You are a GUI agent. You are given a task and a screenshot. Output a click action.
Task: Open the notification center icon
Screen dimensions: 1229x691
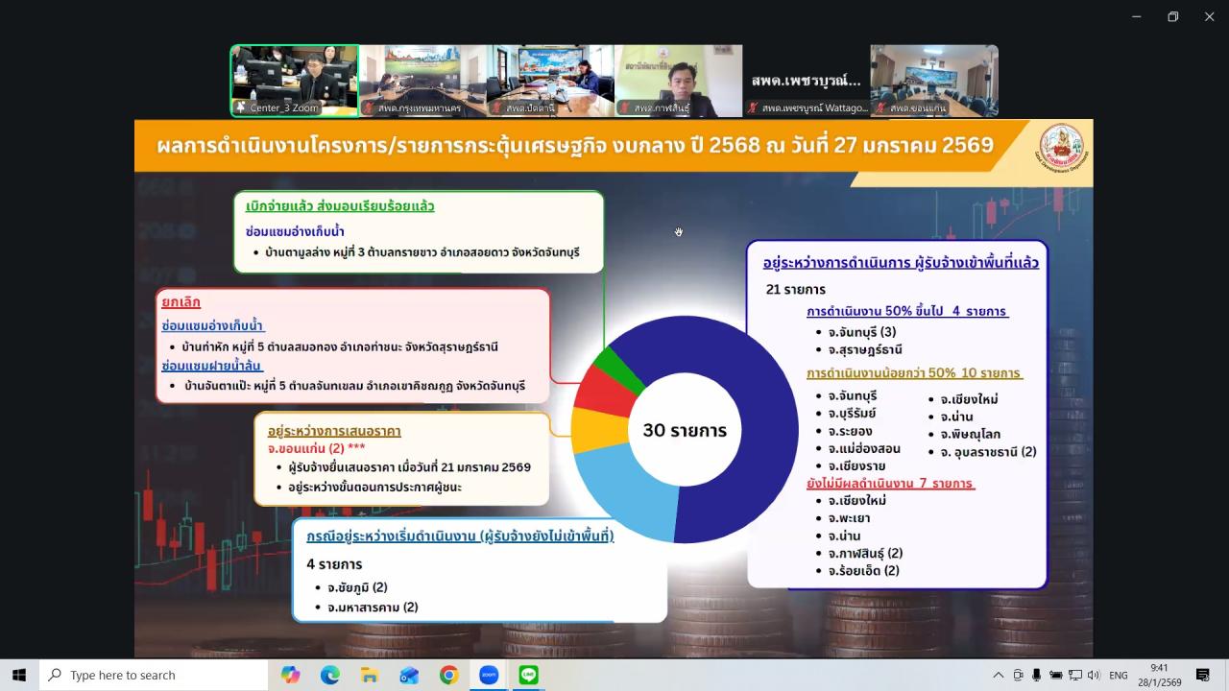tap(1202, 675)
